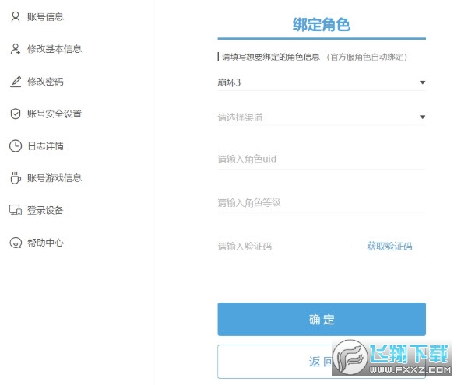Click the 账号安全设置 shield icon
Screen dimensions: 461x385
(x=16, y=114)
